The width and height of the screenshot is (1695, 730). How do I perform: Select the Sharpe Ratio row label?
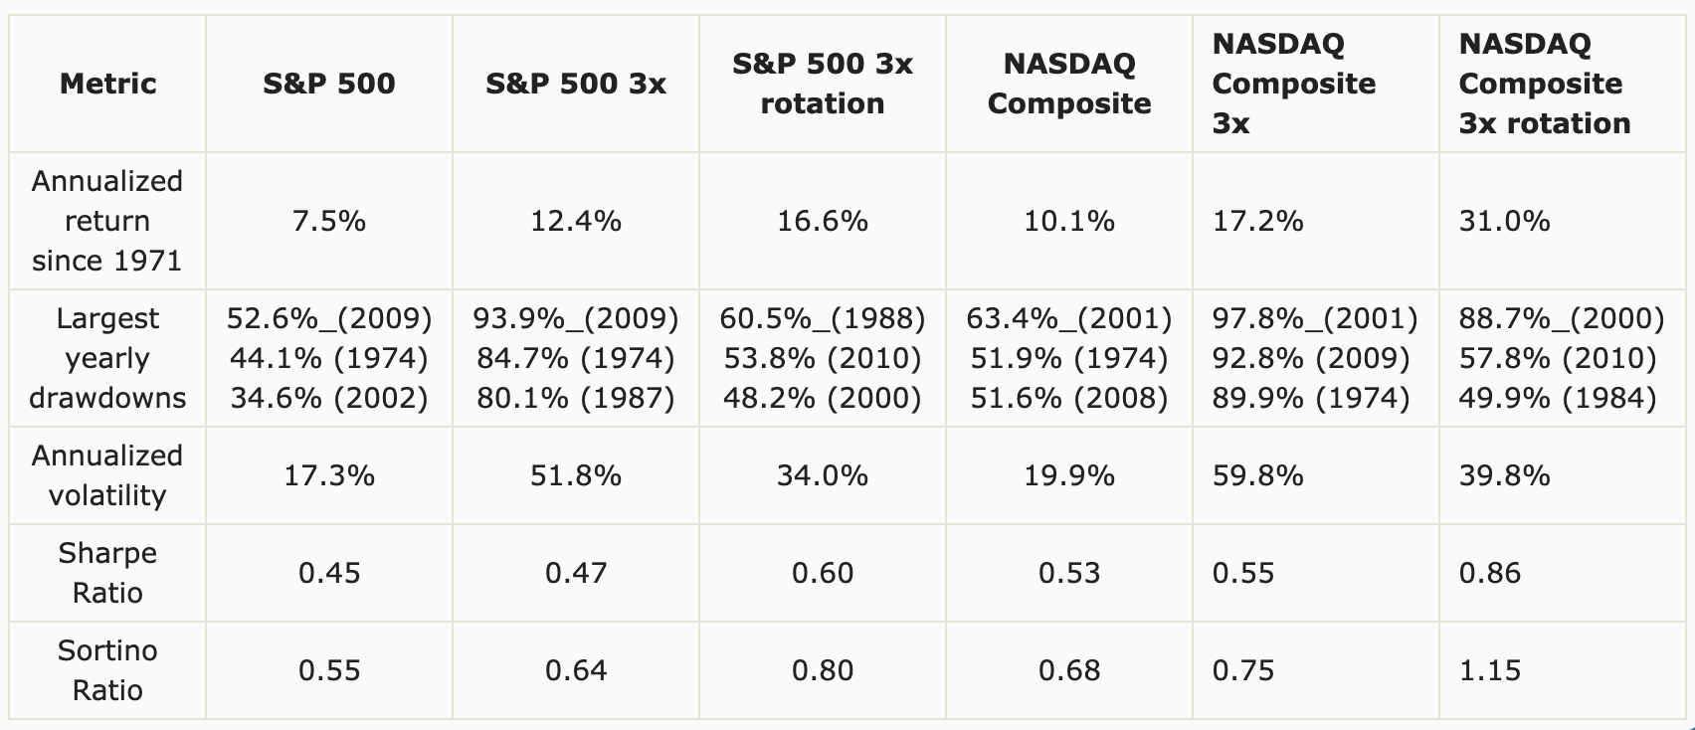(107, 573)
